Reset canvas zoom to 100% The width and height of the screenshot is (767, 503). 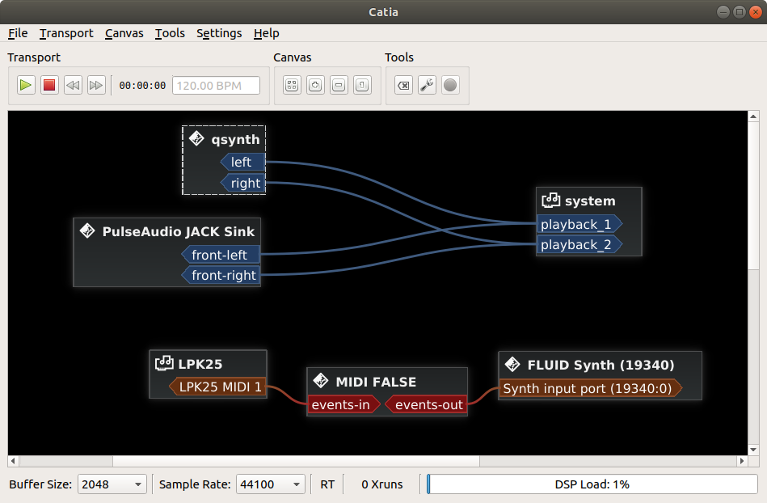tap(362, 85)
